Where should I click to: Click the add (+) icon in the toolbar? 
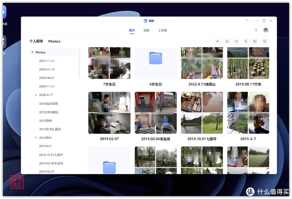point(218,41)
